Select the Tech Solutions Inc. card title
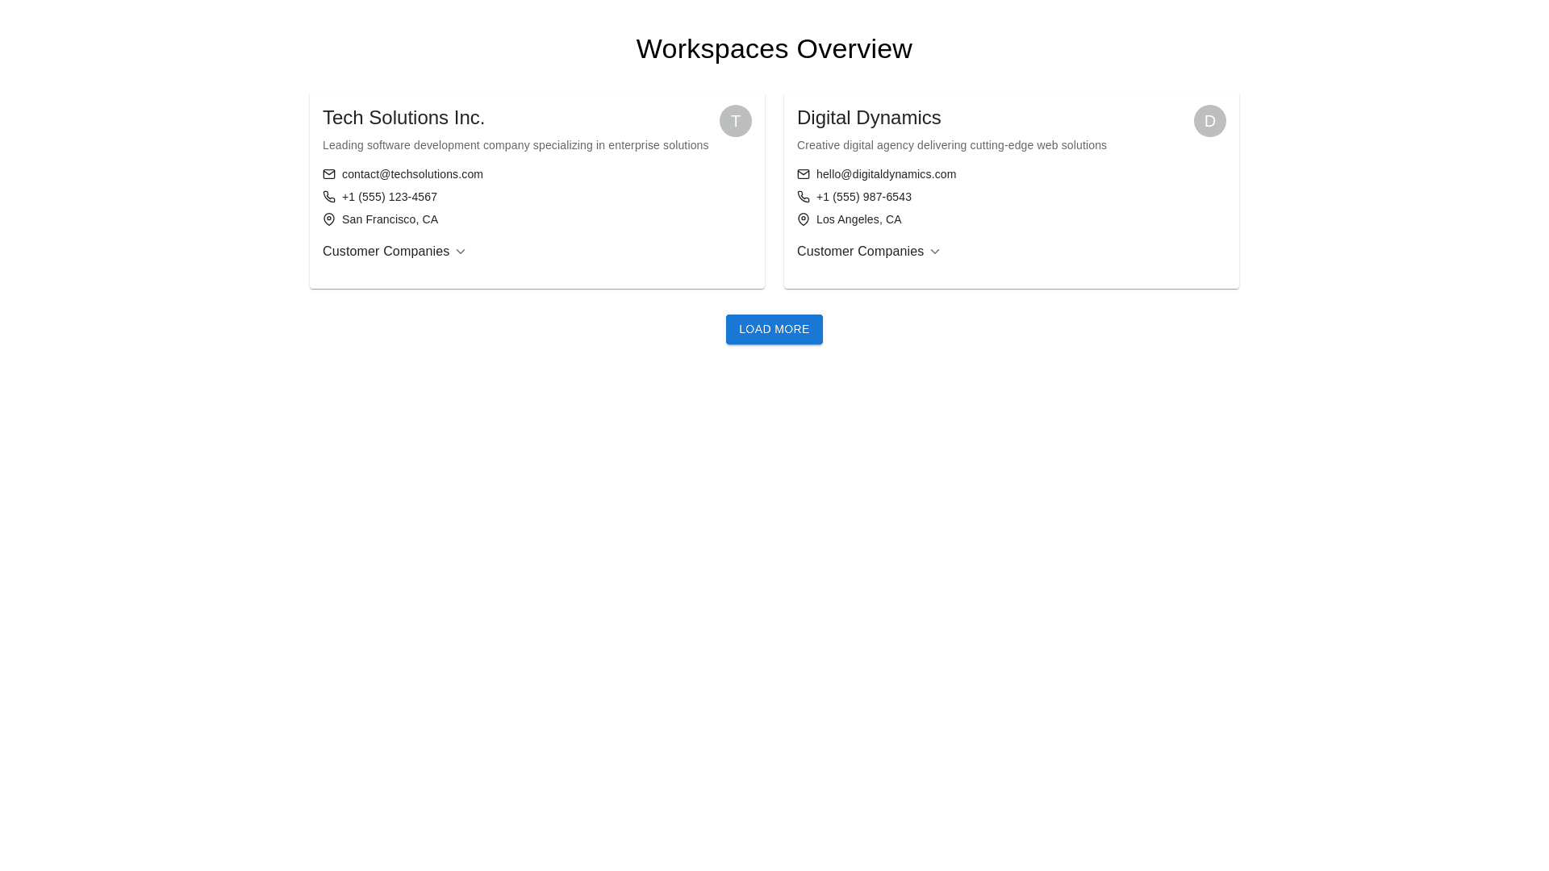1549x871 pixels. pyautogui.click(x=403, y=118)
